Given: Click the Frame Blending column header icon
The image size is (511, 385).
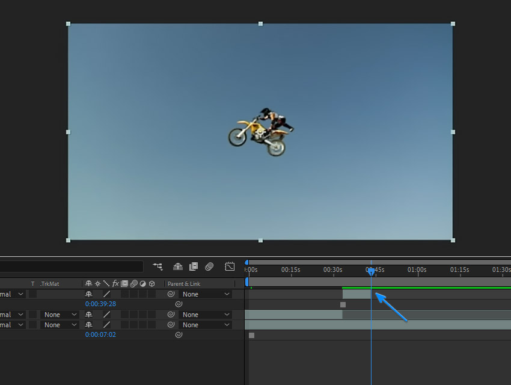Looking at the screenshot, I should [124, 283].
